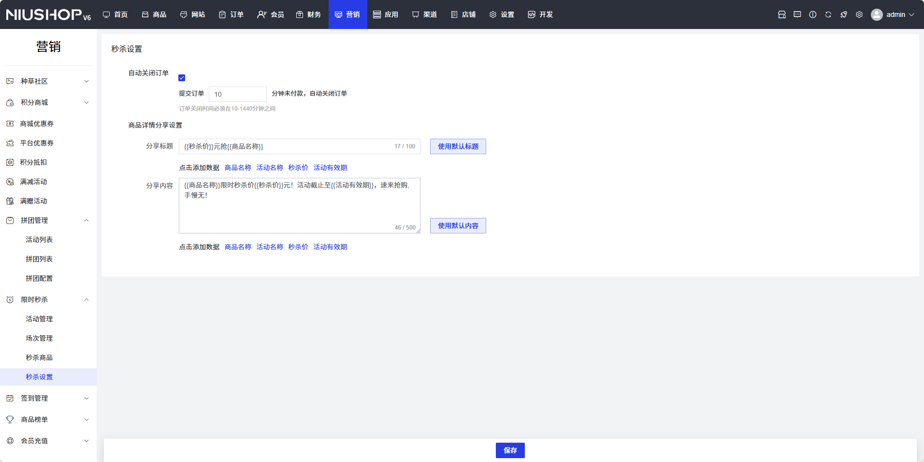Click the rocket icon in header
This screenshot has height=462, width=924.
point(844,14)
